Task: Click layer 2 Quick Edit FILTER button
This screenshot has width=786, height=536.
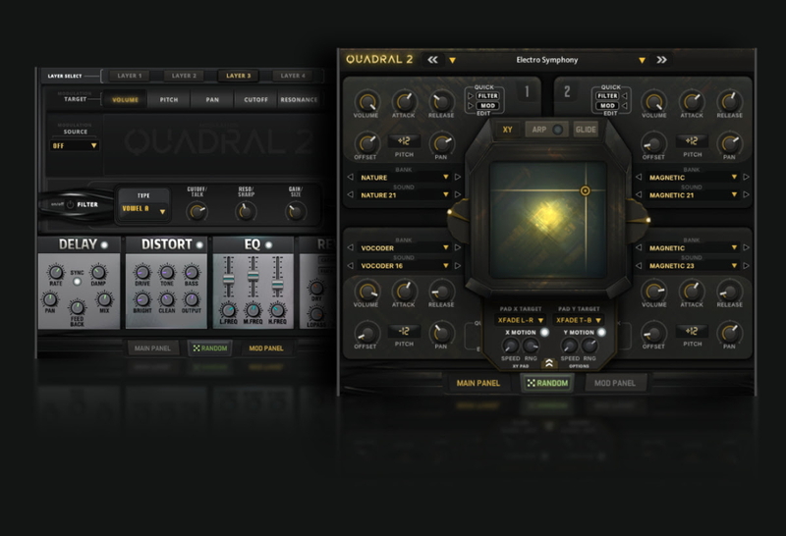Action: click(607, 95)
